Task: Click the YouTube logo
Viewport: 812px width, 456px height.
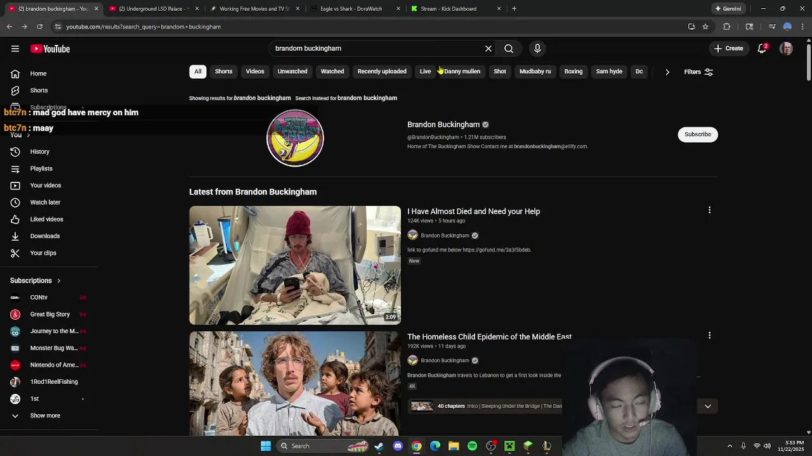Action: tap(50, 49)
